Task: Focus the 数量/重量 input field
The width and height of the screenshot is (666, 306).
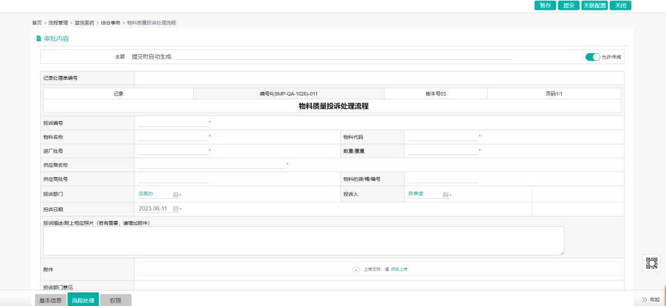Action: point(443,151)
